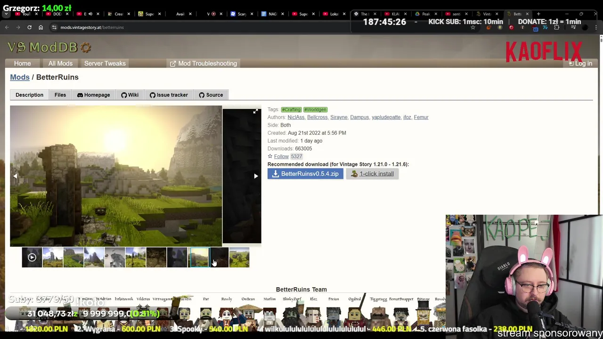The height and width of the screenshot is (339, 603).
Task: Play the video thumbnail in gallery
Action: [32, 258]
